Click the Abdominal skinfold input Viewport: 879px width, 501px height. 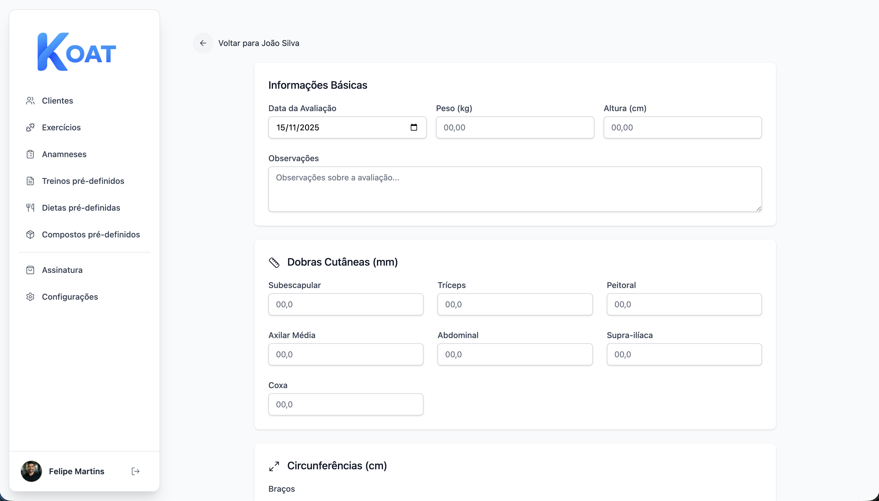coord(515,354)
